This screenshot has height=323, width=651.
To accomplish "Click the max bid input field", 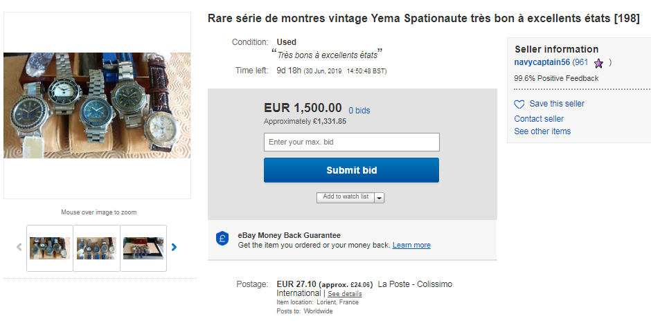I will pos(351,142).
